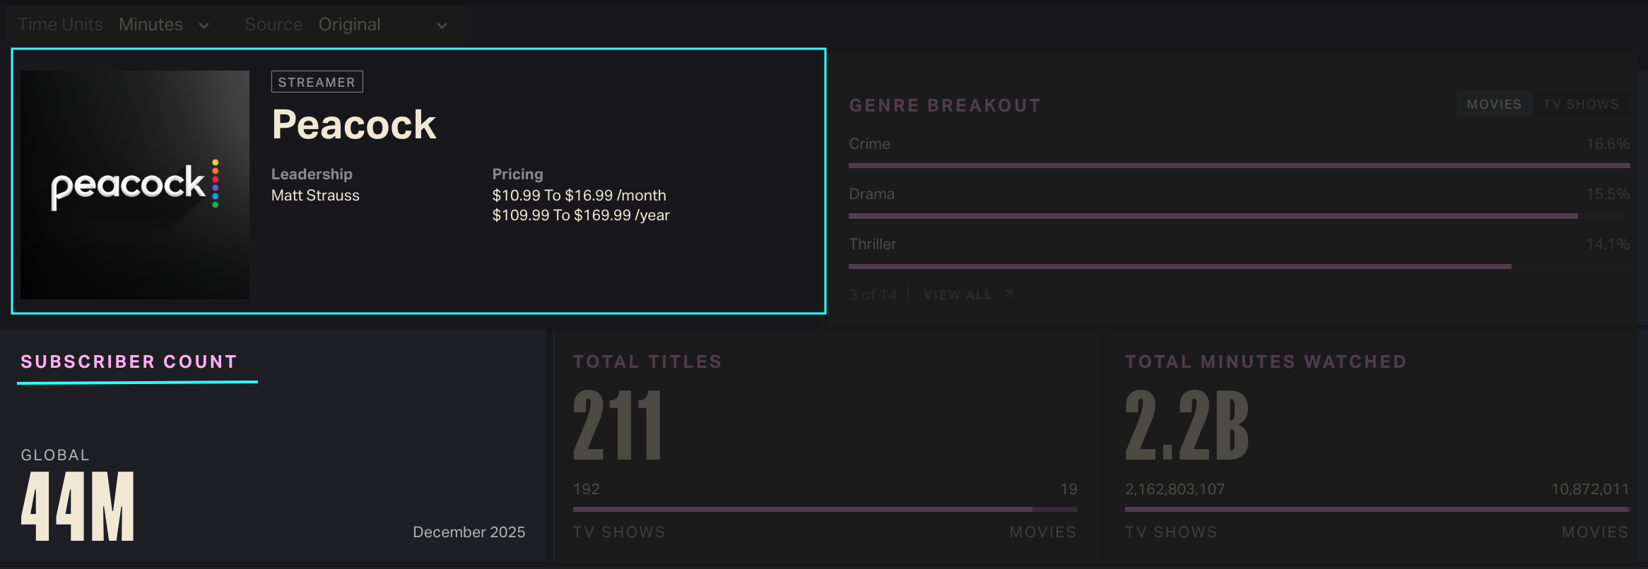Viewport: 1648px width, 569px height.
Task: Click the 2.2B total minutes watched figure
Action: coord(1187,425)
